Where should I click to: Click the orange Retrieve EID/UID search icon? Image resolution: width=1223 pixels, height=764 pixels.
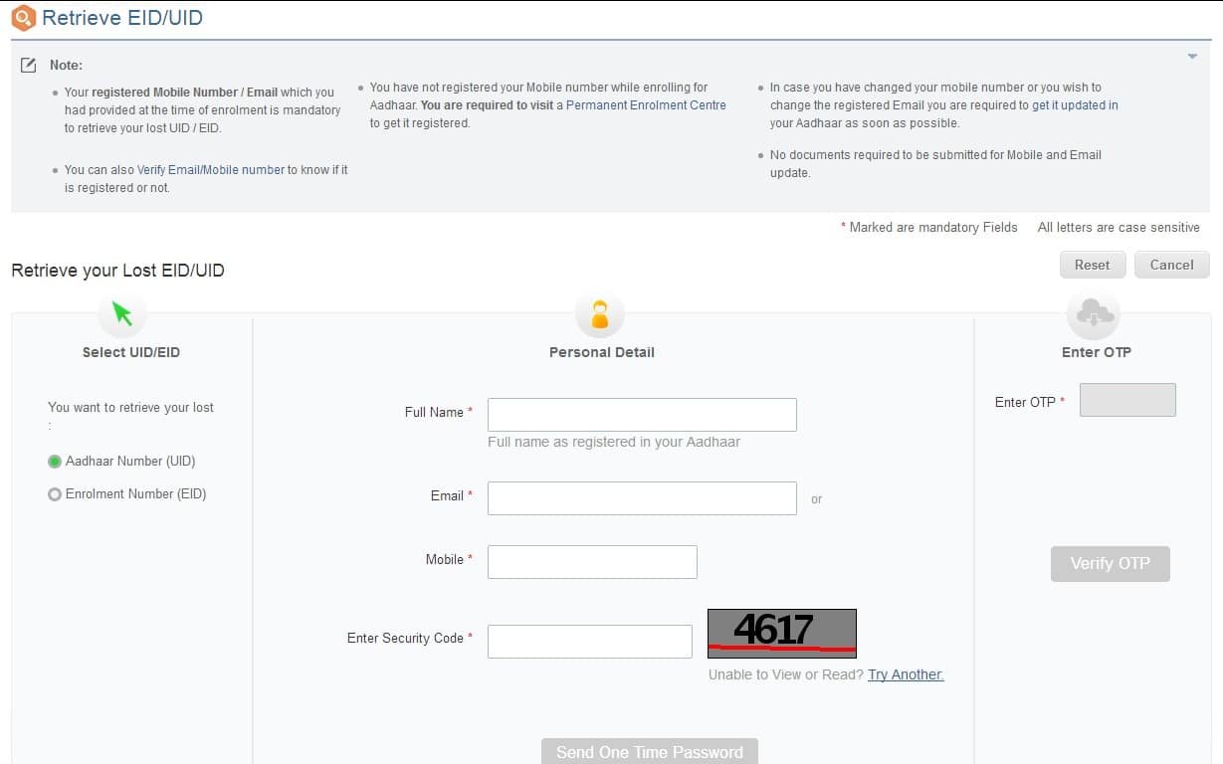(23, 18)
